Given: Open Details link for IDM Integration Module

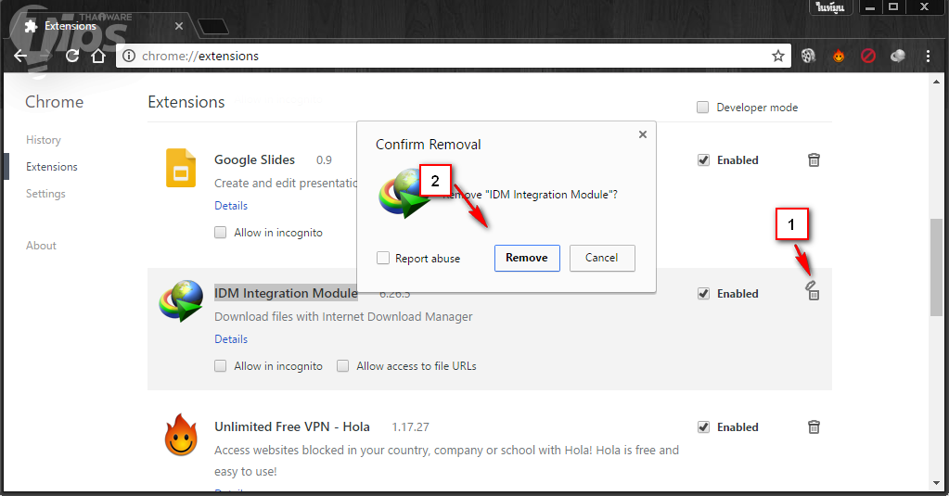Looking at the screenshot, I should pyautogui.click(x=231, y=339).
